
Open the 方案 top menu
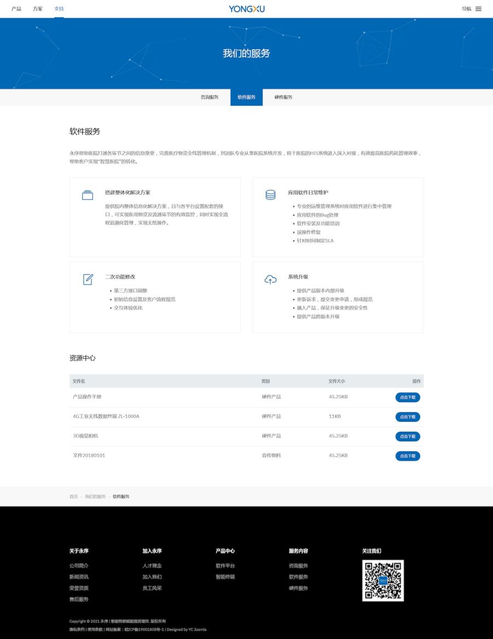coord(38,9)
